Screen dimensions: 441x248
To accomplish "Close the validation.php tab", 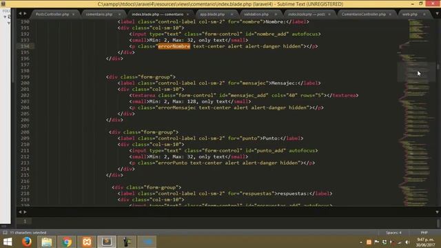I will click(x=276, y=14).
